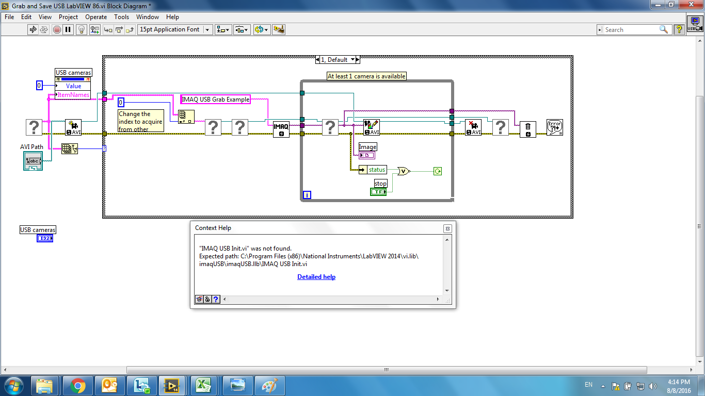Toggle Run Continuously in the toolbar
The width and height of the screenshot is (705, 396).
pos(45,29)
